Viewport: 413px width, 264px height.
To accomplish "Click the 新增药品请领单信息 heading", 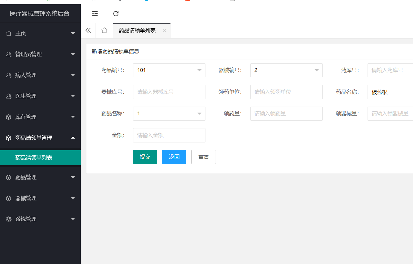I will point(115,51).
